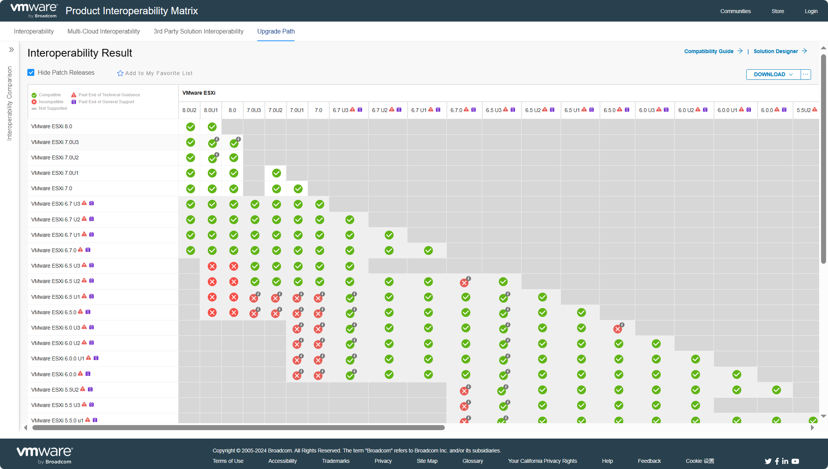Click compatible icon for ESXi 8.0 to 8.0U1
This screenshot has width=828, height=469.
(x=212, y=127)
